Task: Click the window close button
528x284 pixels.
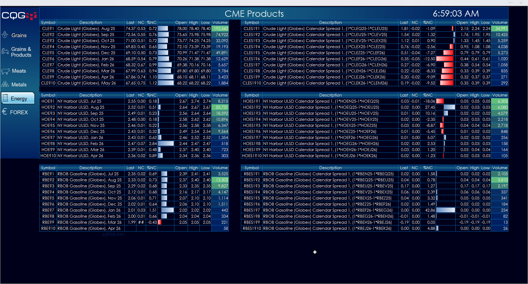Action: point(521,3)
